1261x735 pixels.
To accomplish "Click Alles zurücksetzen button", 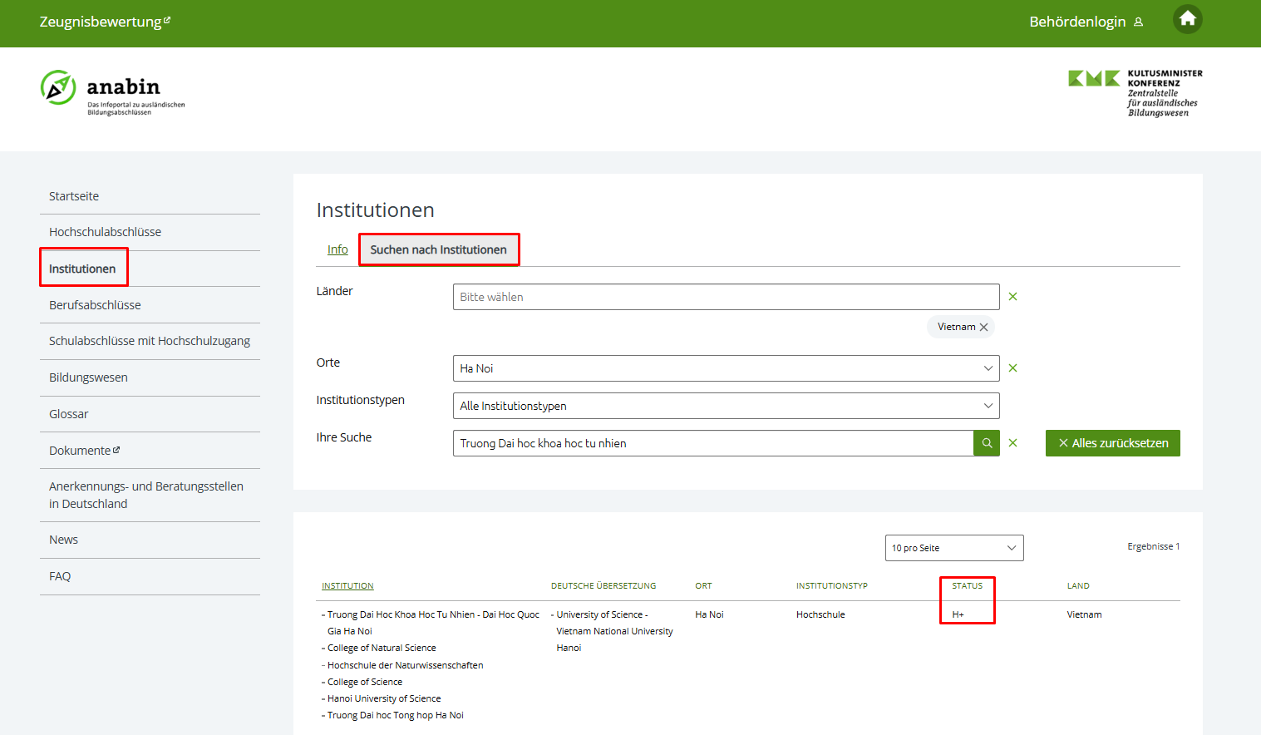I will (1113, 443).
